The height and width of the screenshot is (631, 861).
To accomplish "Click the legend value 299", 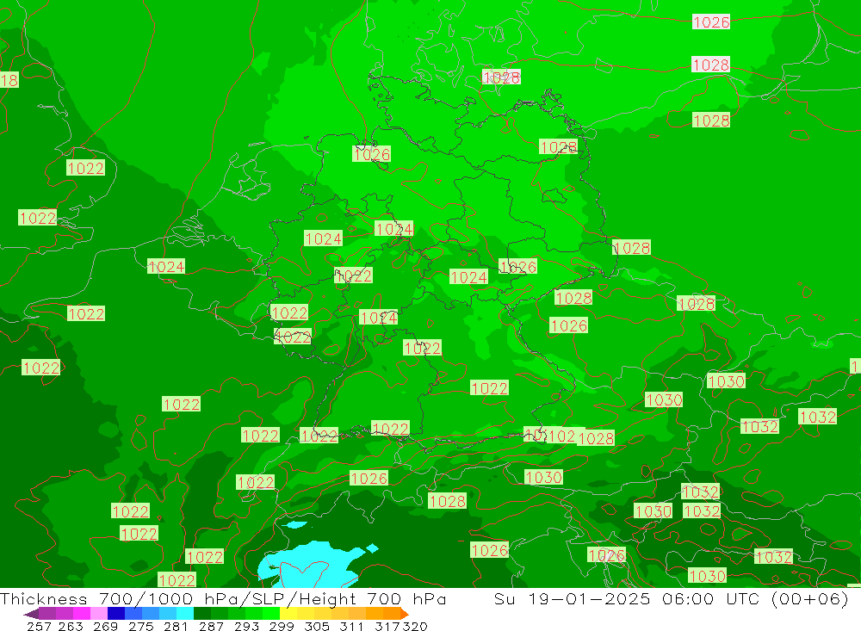I will pyautogui.click(x=282, y=626).
